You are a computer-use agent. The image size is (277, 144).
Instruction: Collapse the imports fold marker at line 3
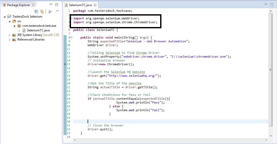coord(71,18)
